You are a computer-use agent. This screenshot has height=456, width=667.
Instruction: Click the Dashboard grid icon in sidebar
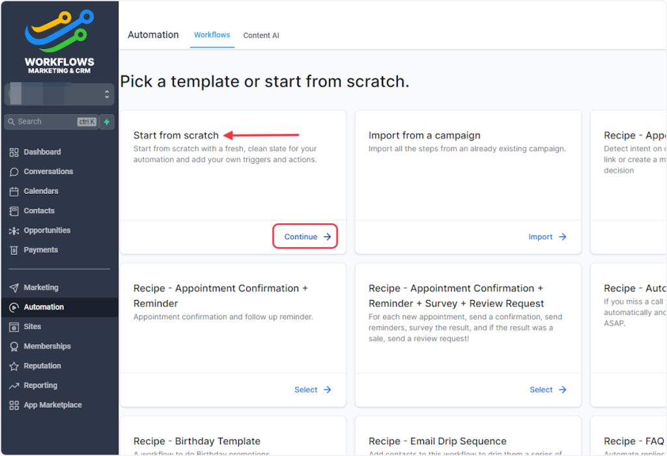coord(14,152)
